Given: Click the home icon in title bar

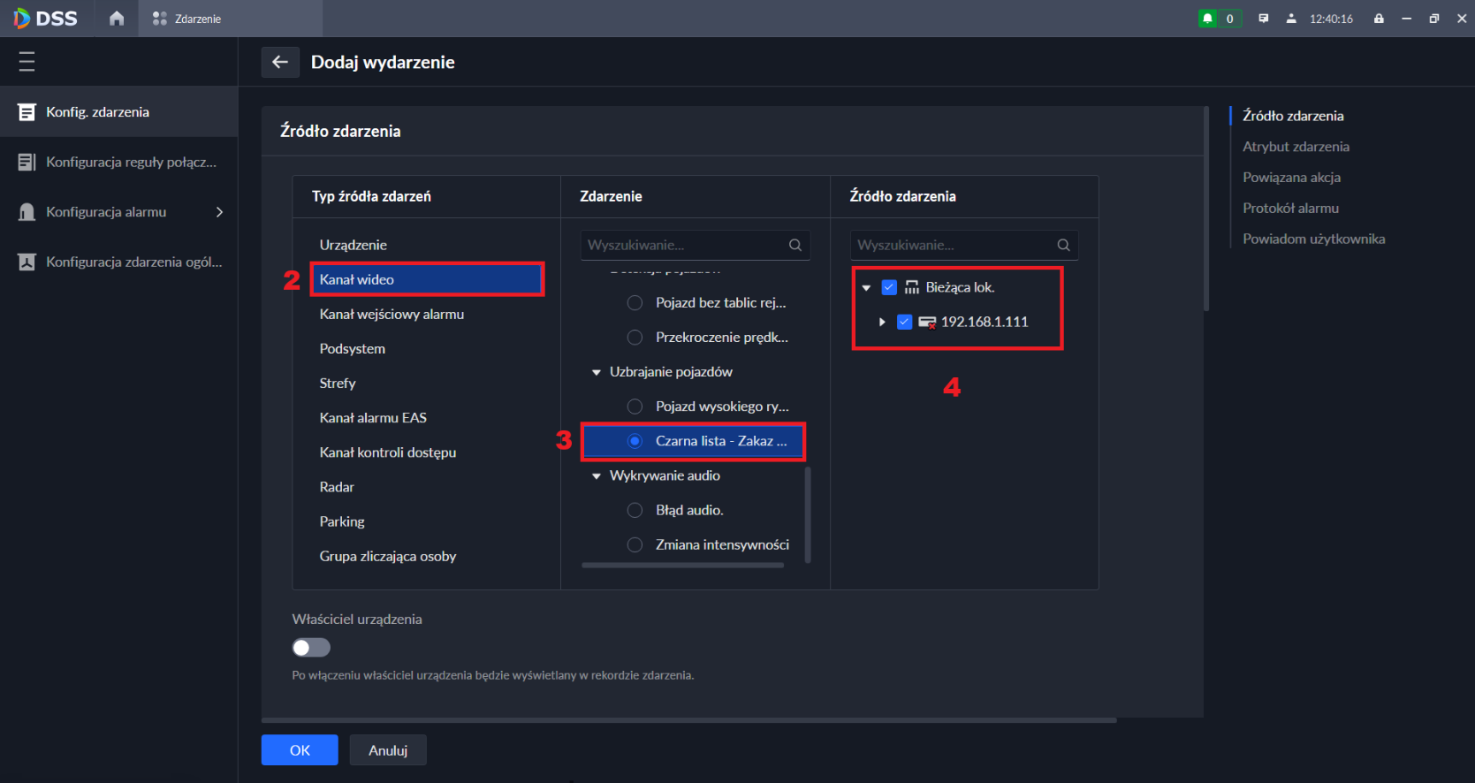Looking at the screenshot, I should click(x=117, y=19).
